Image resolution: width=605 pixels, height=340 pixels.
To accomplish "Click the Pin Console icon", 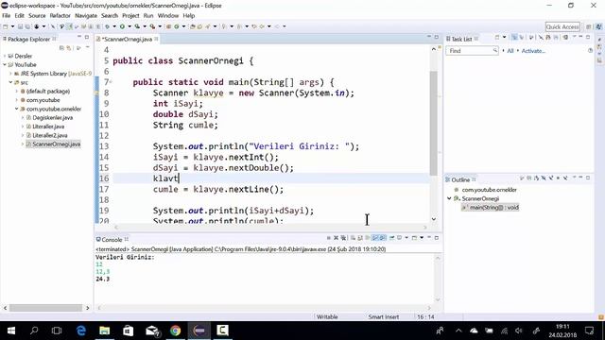I will (391, 238).
